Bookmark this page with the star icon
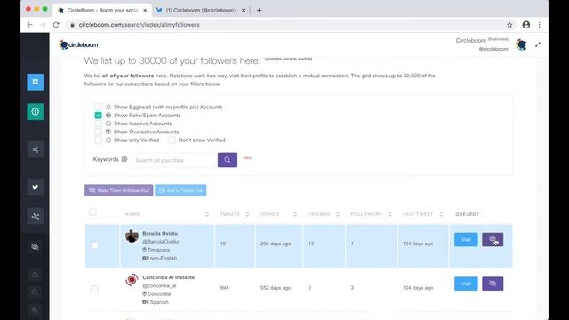 (x=509, y=25)
